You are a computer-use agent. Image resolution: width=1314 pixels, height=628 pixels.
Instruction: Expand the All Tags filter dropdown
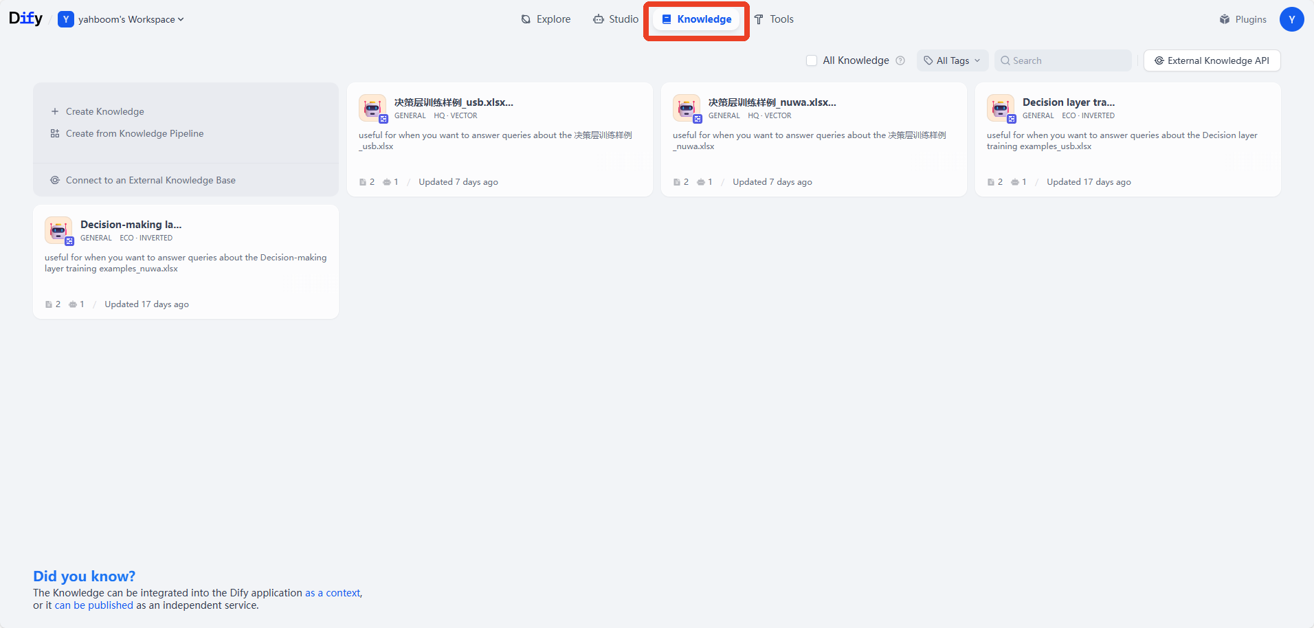click(x=953, y=60)
